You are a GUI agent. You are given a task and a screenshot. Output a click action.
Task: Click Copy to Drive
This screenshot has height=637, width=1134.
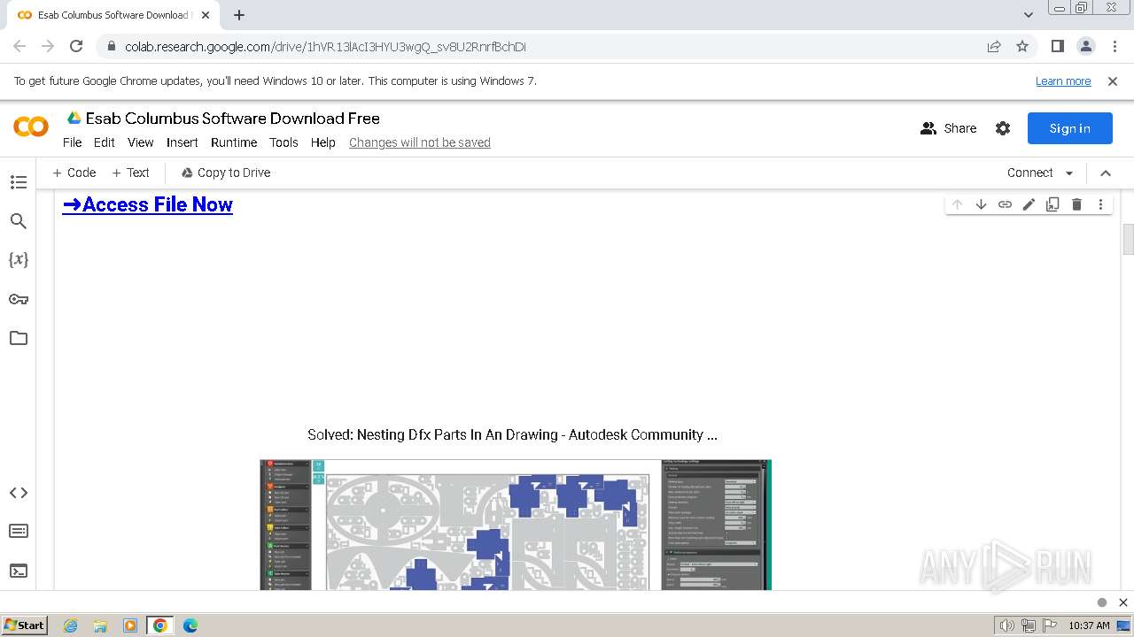tap(226, 173)
